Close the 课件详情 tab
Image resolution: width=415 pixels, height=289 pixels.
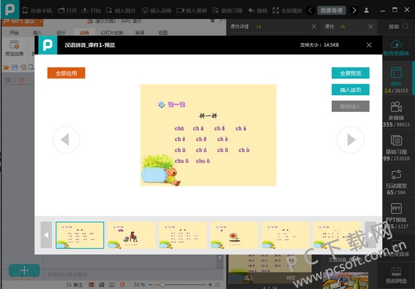(x=314, y=27)
